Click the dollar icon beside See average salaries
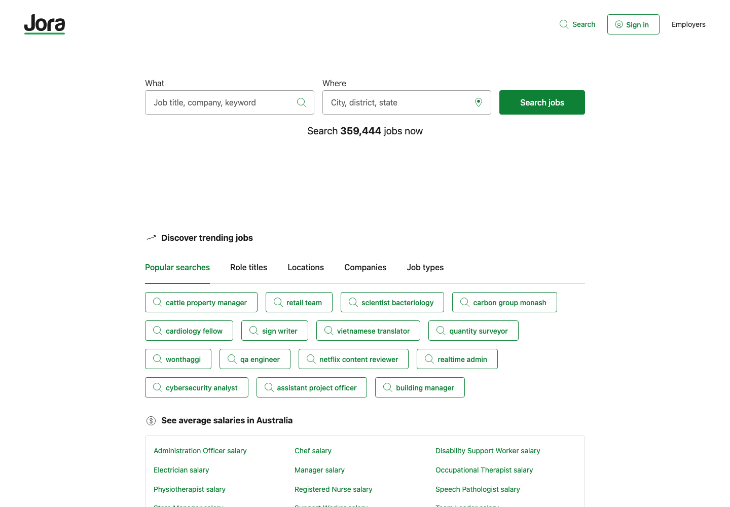This screenshot has height=507, width=730. [x=151, y=420]
